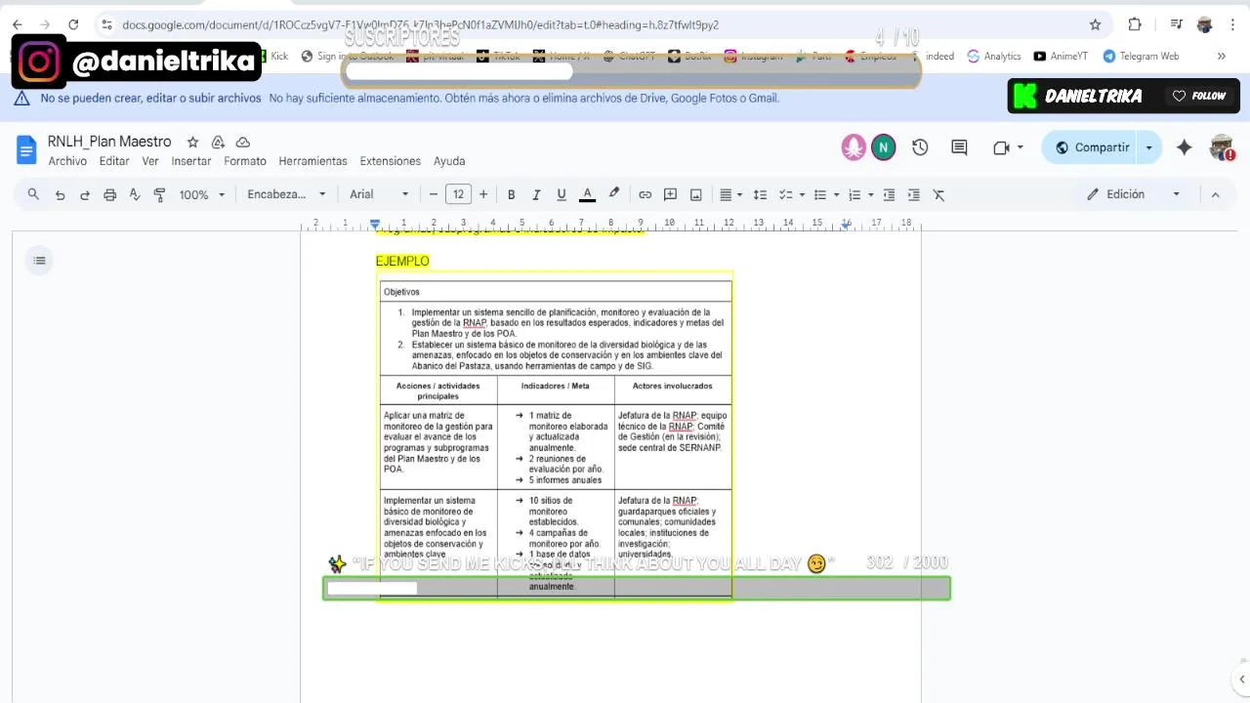The image size is (1250, 703).
Task: Open the numbered list dropdown
Action: pyautogui.click(x=860, y=194)
